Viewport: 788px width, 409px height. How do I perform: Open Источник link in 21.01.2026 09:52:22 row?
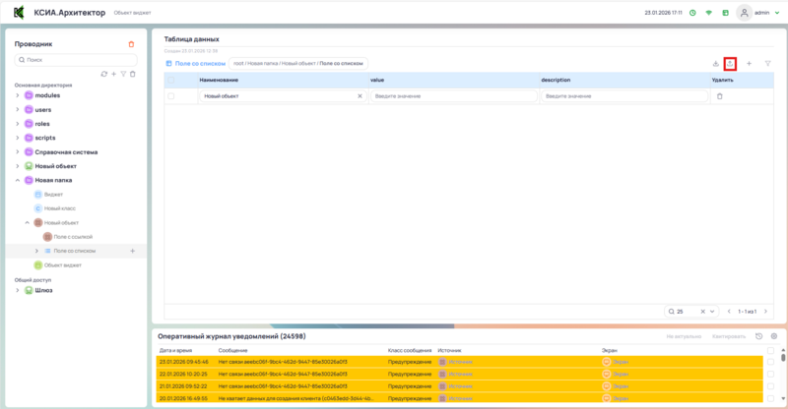pos(460,386)
